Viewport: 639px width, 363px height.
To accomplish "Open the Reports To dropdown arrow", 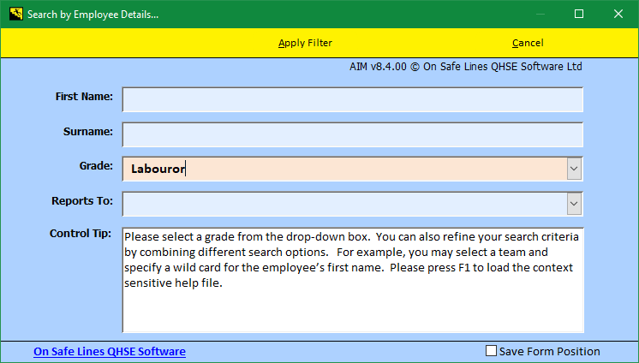I will tap(574, 204).
